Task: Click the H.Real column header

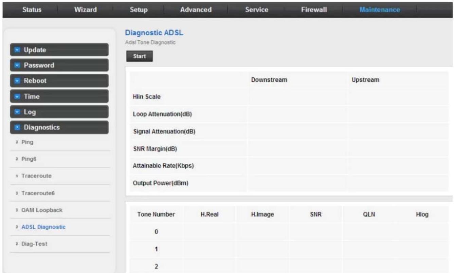Action: tap(210, 214)
